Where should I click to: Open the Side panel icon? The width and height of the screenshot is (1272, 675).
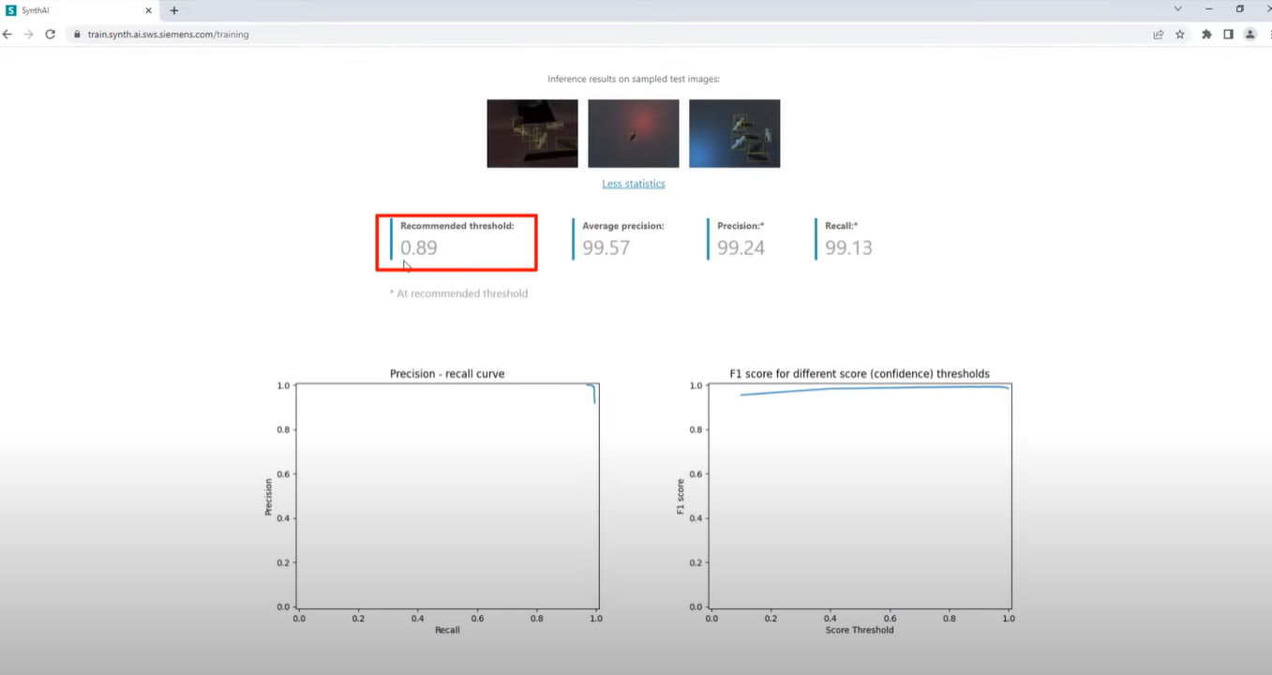(1228, 34)
